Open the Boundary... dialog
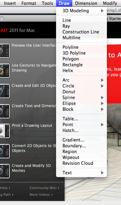The width and height of the screenshot is (121, 205). click(81, 146)
